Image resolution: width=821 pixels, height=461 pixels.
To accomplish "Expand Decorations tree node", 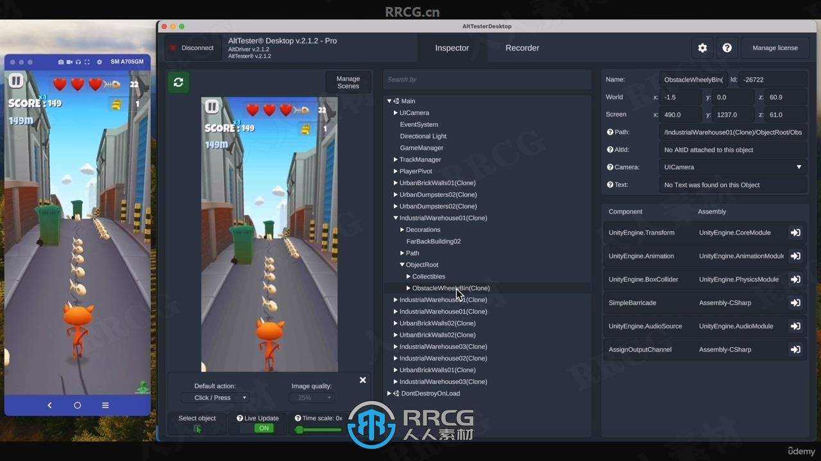I will tap(402, 230).
